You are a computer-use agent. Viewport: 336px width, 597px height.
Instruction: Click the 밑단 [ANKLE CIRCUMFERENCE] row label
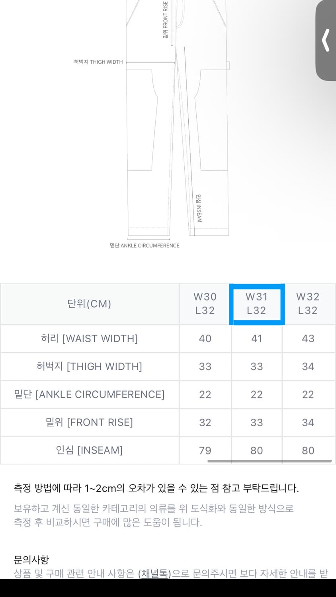click(89, 394)
